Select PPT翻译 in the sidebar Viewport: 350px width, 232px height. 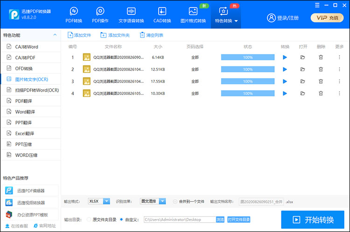(x=31, y=123)
